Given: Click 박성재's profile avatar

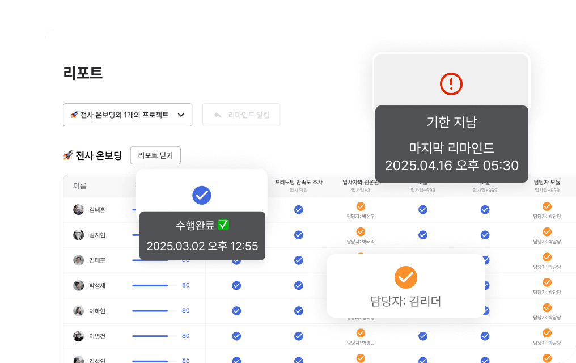Looking at the screenshot, I should pyautogui.click(x=79, y=285).
